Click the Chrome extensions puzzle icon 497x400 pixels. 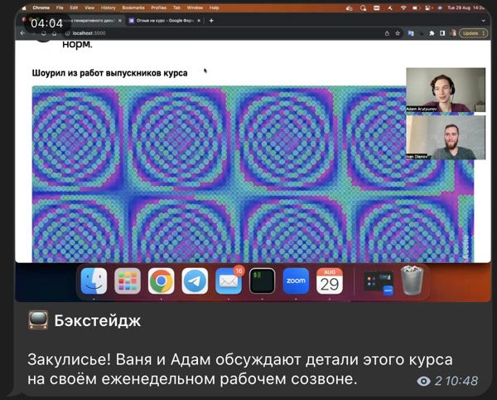(432, 33)
